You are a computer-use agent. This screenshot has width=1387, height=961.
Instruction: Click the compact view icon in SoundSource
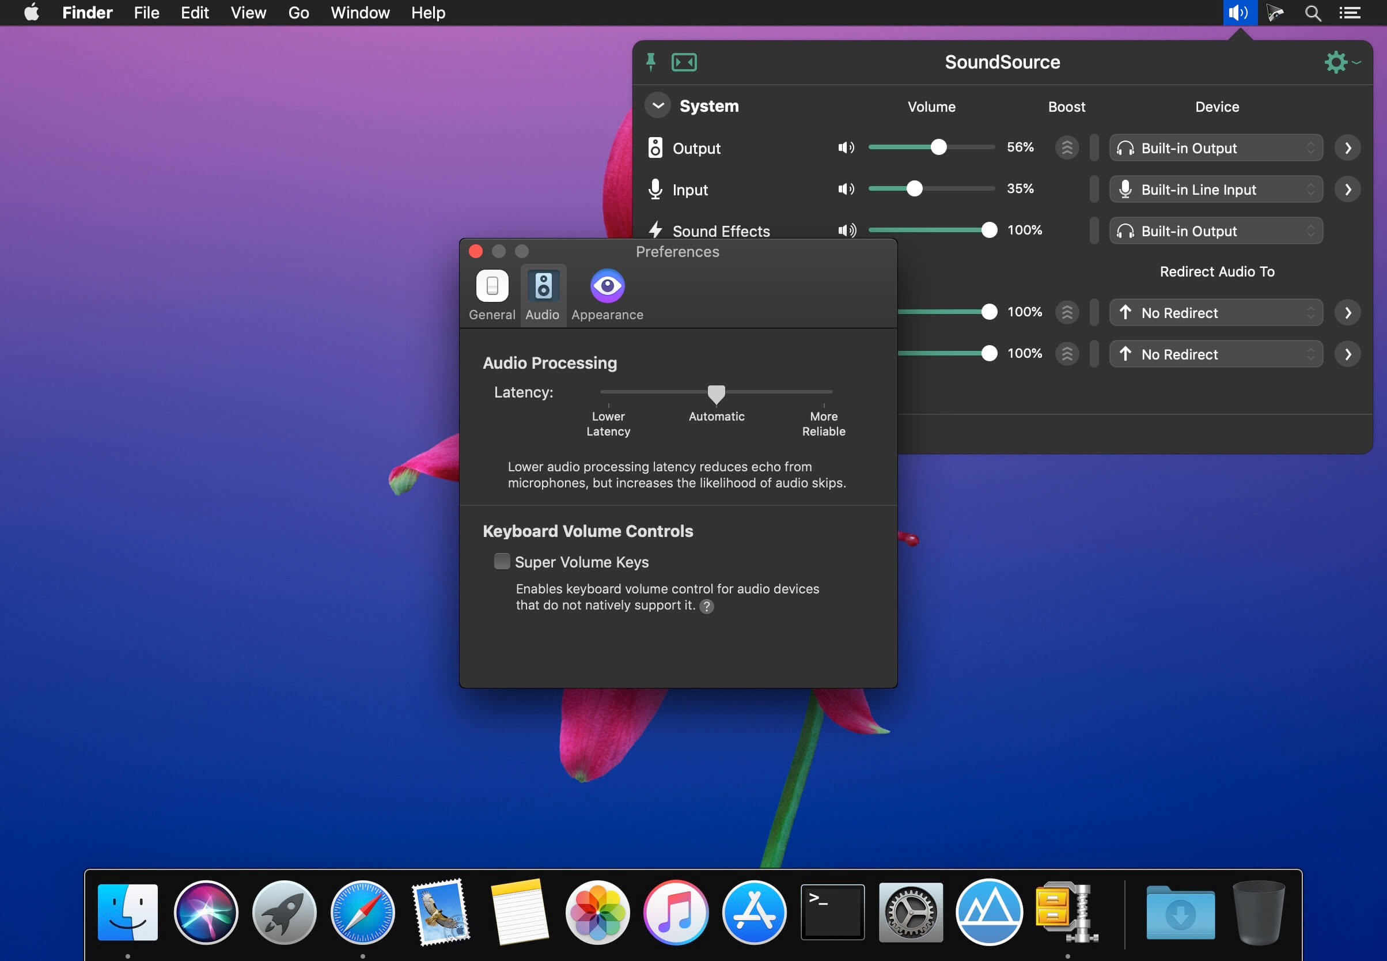[684, 62]
